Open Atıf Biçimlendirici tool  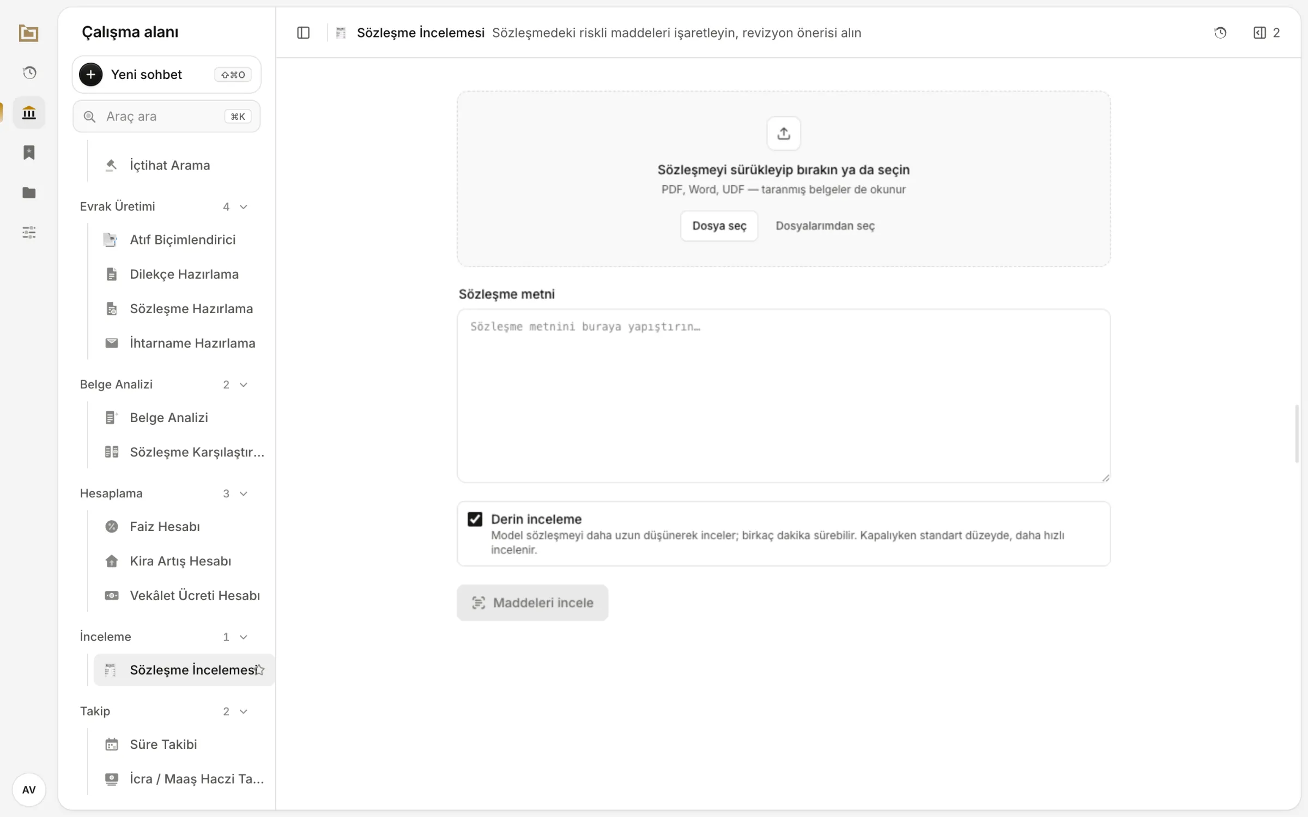[184, 240]
